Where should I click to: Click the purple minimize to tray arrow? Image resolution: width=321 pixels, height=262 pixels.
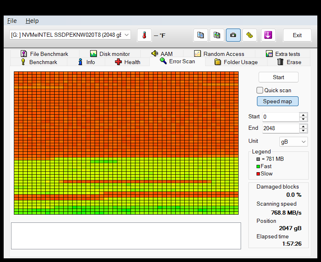268,35
